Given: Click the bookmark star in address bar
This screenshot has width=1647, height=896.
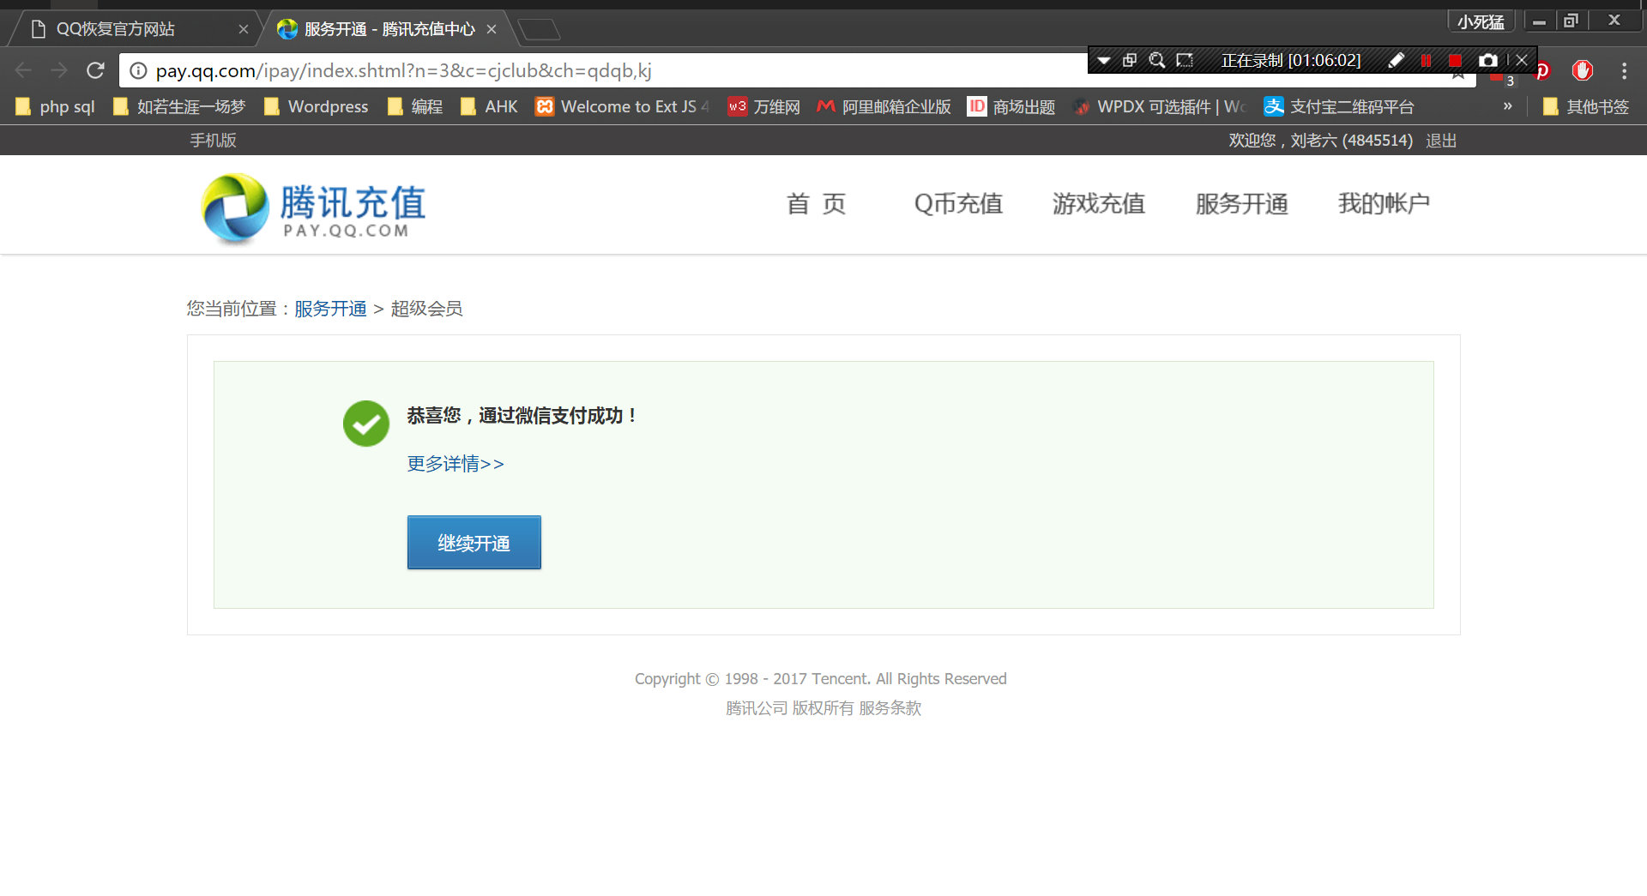Looking at the screenshot, I should 1458,75.
